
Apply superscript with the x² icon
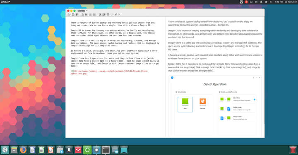coord(116,14)
